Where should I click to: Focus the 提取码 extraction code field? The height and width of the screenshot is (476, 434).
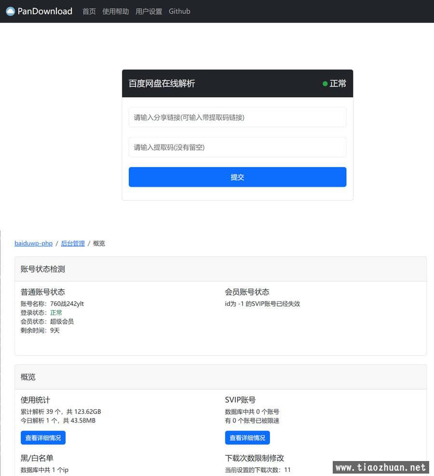(237, 147)
